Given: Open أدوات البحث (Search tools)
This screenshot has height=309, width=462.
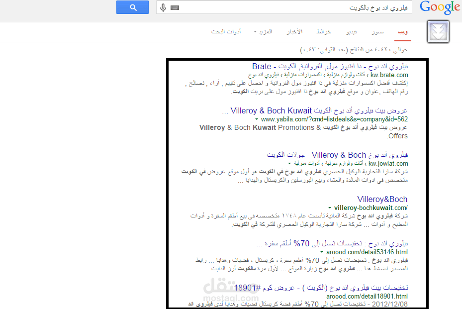Looking at the screenshot, I should click(x=226, y=31).
